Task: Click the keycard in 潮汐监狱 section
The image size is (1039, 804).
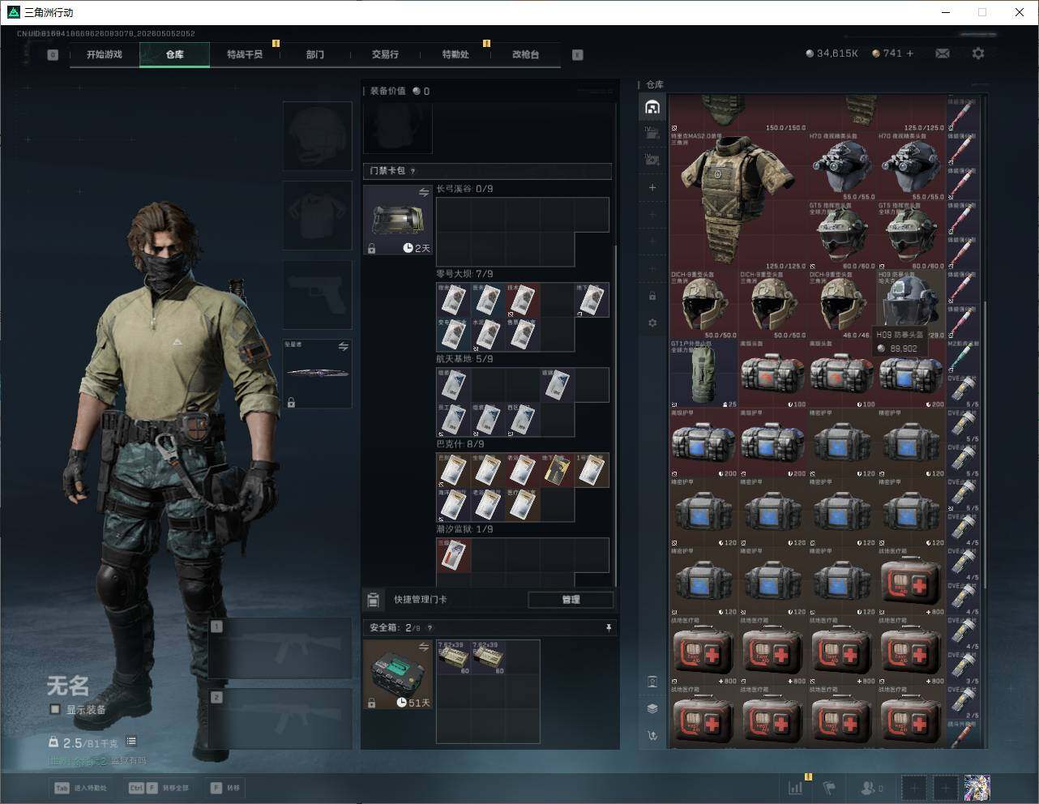Action: pos(454,555)
